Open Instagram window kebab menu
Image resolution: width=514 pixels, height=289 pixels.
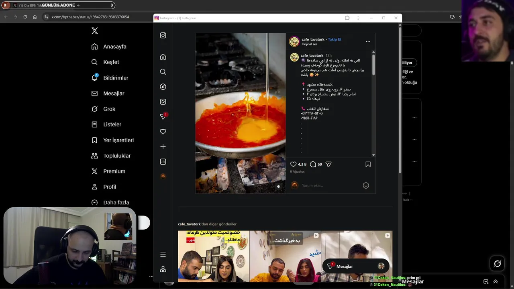click(358, 18)
